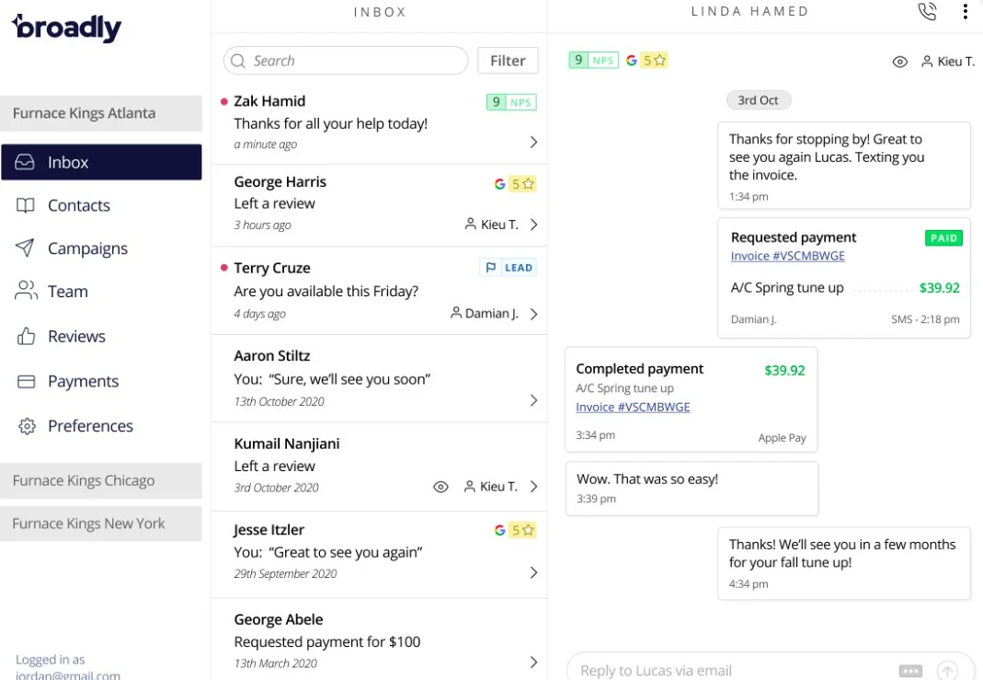Click 'Thanks for all your help today!' text

point(331,123)
